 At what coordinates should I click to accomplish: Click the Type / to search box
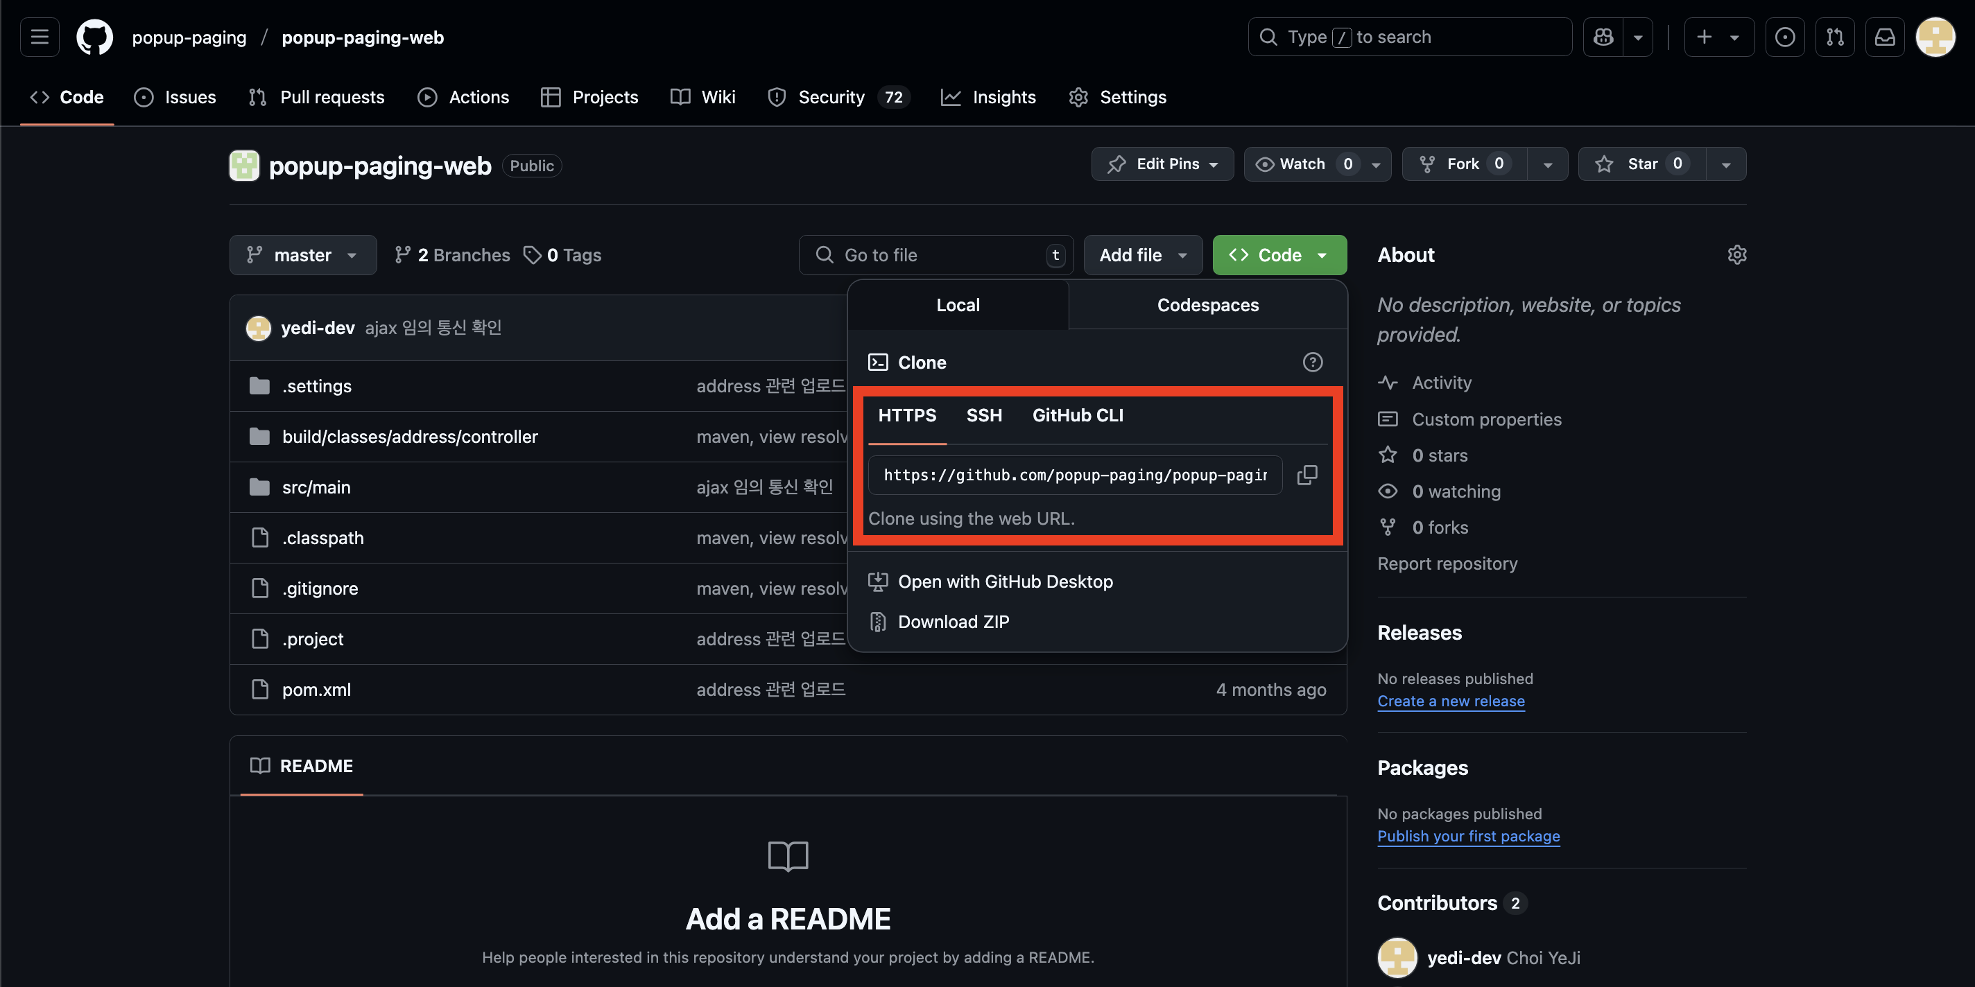pyautogui.click(x=1409, y=37)
